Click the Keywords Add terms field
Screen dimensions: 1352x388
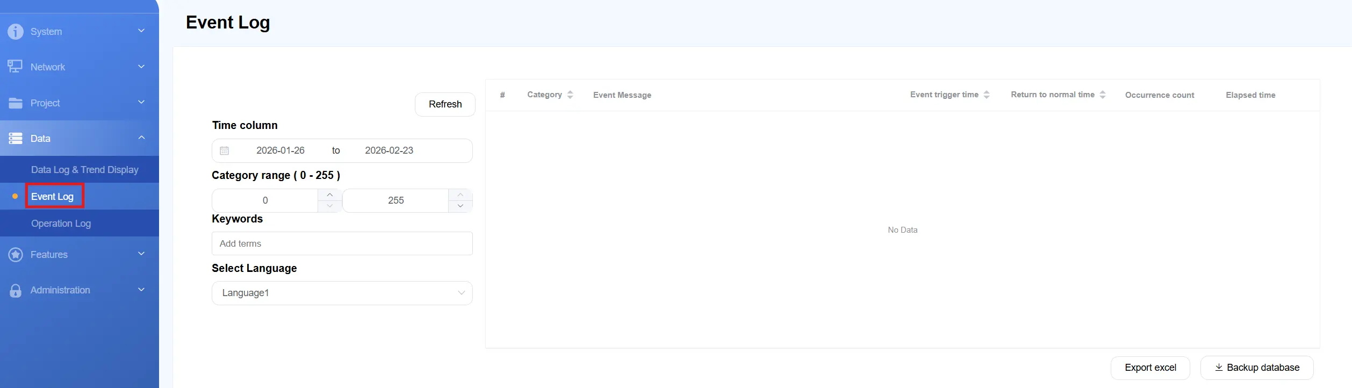(x=342, y=243)
